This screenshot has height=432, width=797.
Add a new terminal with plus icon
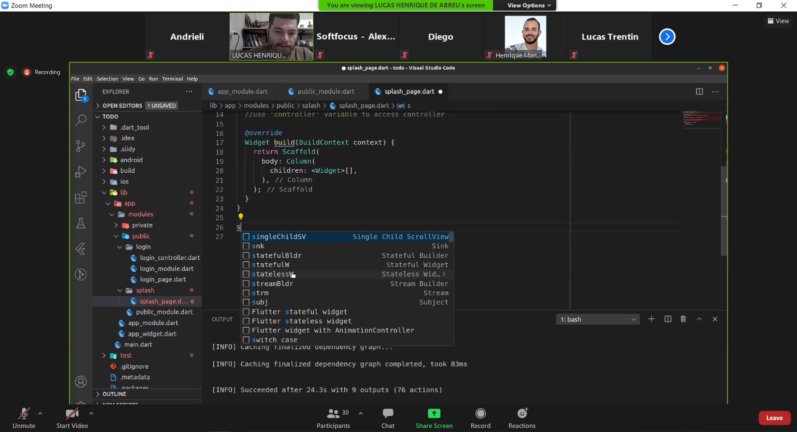click(651, 319)
